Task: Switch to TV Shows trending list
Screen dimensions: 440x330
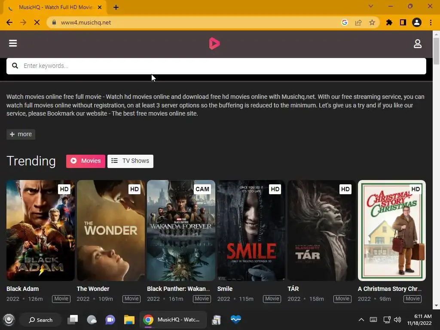Action: tap(130, 161)
